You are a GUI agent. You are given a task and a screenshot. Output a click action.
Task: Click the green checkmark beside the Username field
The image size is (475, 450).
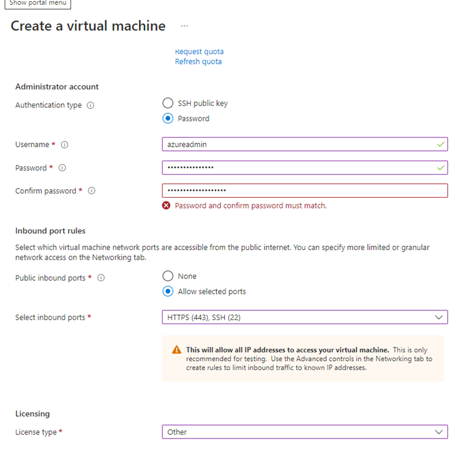click(x=441, y=144)
